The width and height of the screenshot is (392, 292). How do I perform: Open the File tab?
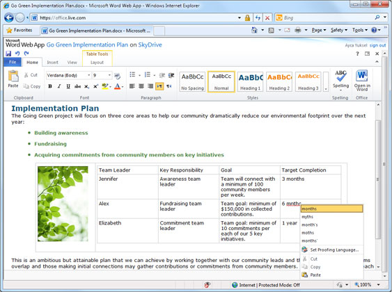coord(13,62)
